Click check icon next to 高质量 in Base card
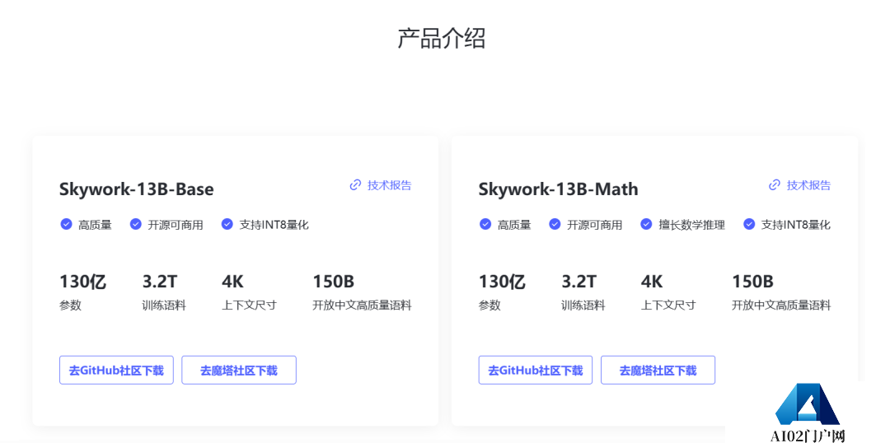 [x=66, y=224]
